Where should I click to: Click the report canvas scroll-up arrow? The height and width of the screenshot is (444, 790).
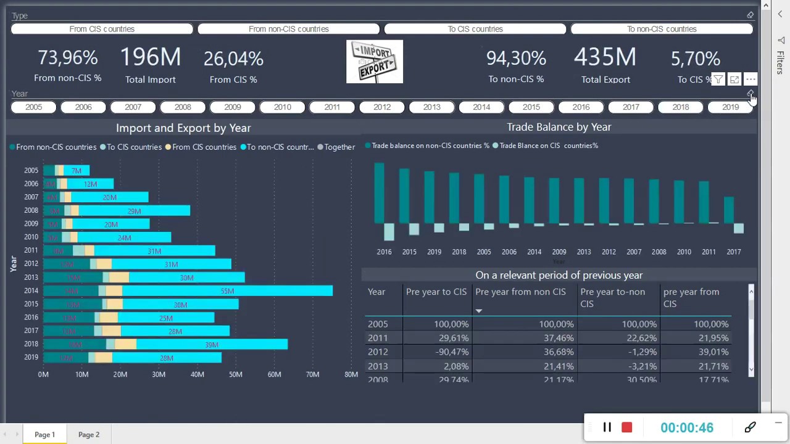tap(766, 6)
